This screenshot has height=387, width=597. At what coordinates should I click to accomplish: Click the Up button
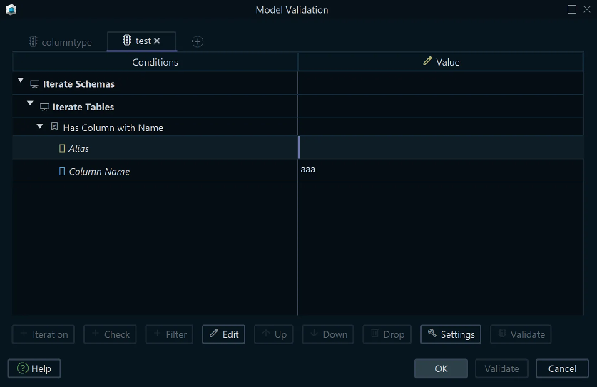274,334
